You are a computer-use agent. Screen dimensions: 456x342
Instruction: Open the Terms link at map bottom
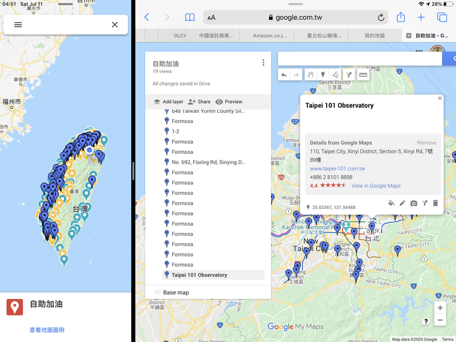pyautogui.click(x=448, y=339)
